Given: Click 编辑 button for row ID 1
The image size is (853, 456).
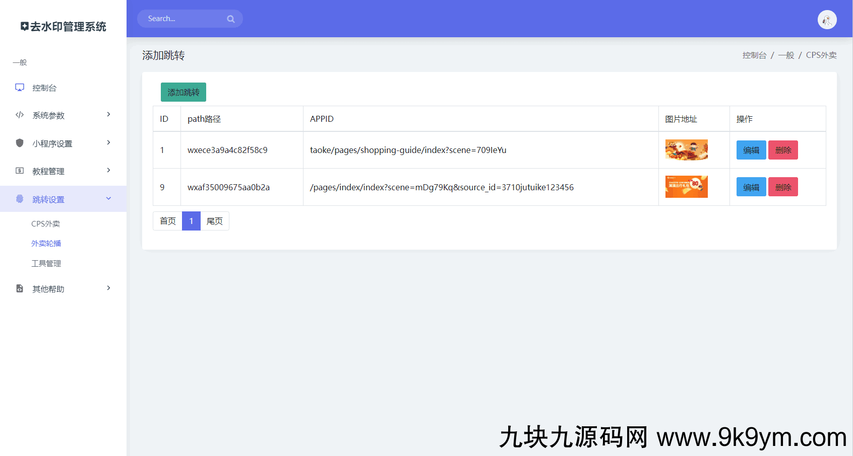Looking at the screenshot, I should [x=751, y=150].
